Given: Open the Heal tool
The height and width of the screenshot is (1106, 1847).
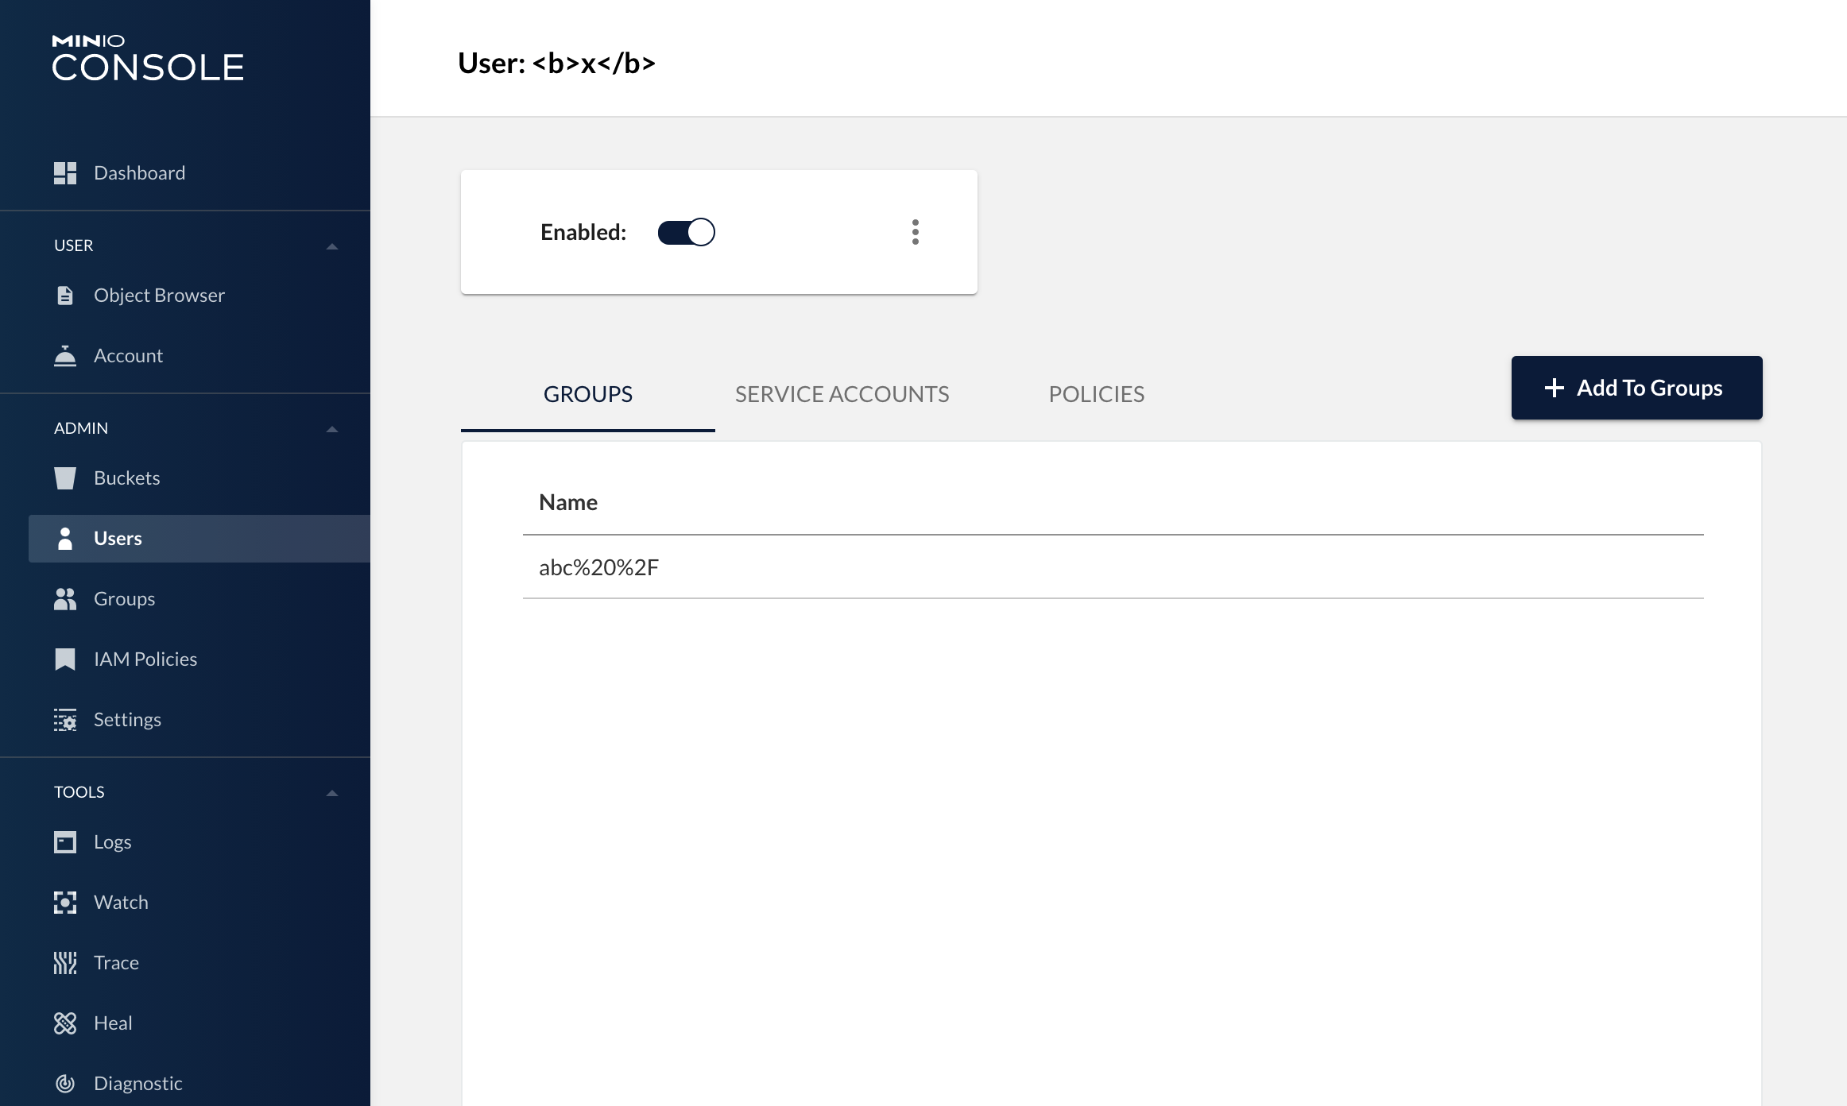Looking at the screenshot, I should [199, 1023].
